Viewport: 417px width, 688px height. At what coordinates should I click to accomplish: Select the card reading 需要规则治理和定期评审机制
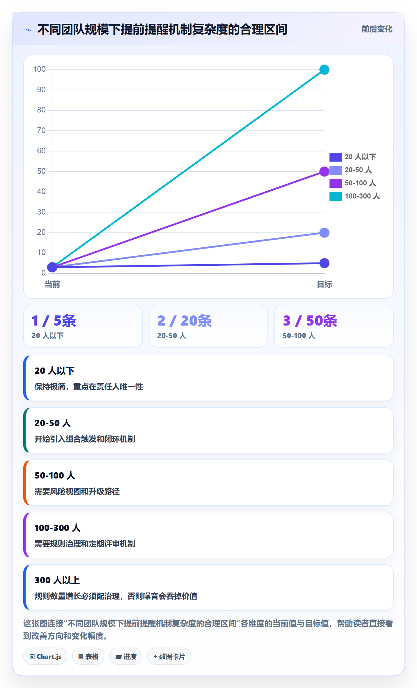point(208,535)
